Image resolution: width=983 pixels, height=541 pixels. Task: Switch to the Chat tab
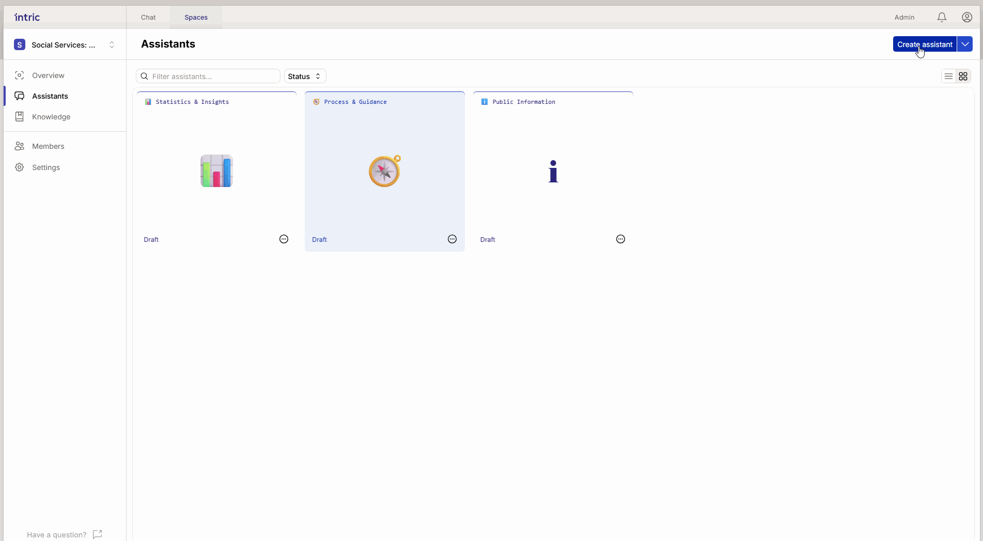[x=148, y=17]
